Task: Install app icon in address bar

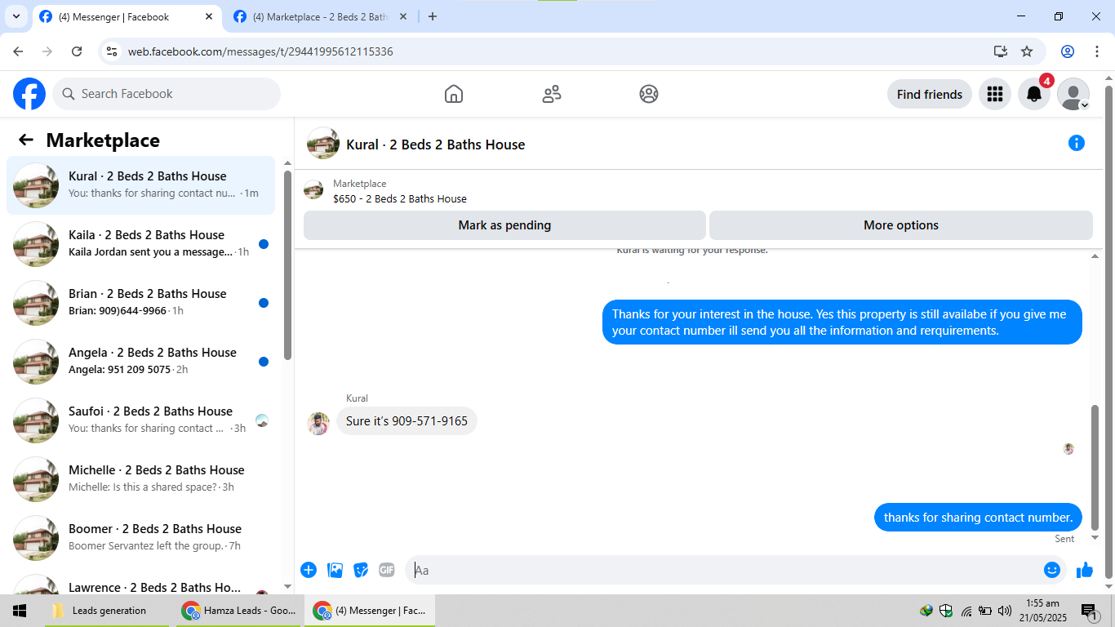Action: [x=1001, y=51]
